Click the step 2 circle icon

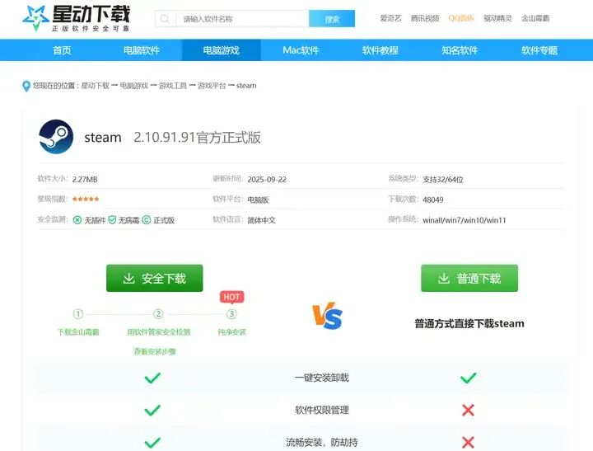pyautogui.click(x=158, y=314)
